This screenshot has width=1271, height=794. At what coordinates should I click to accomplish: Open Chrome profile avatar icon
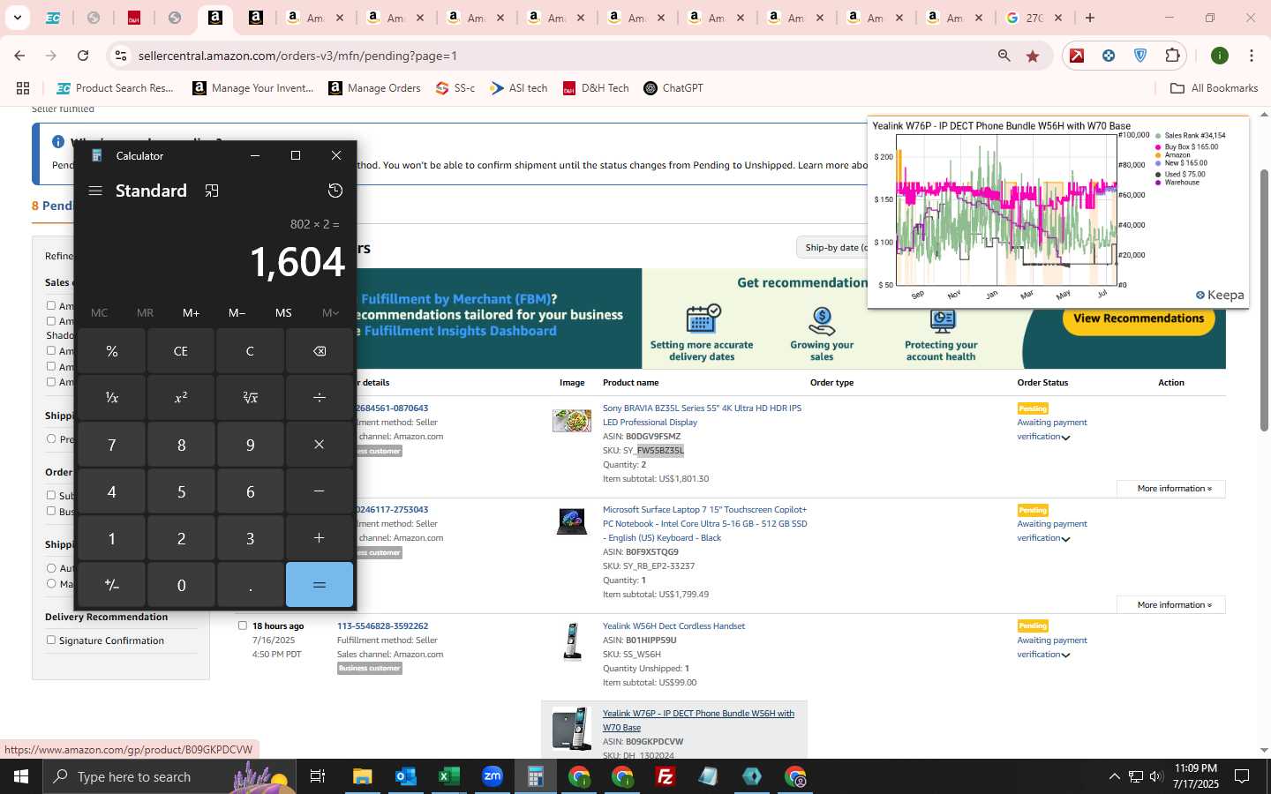pyautogui.click(x=1220, y=56)
